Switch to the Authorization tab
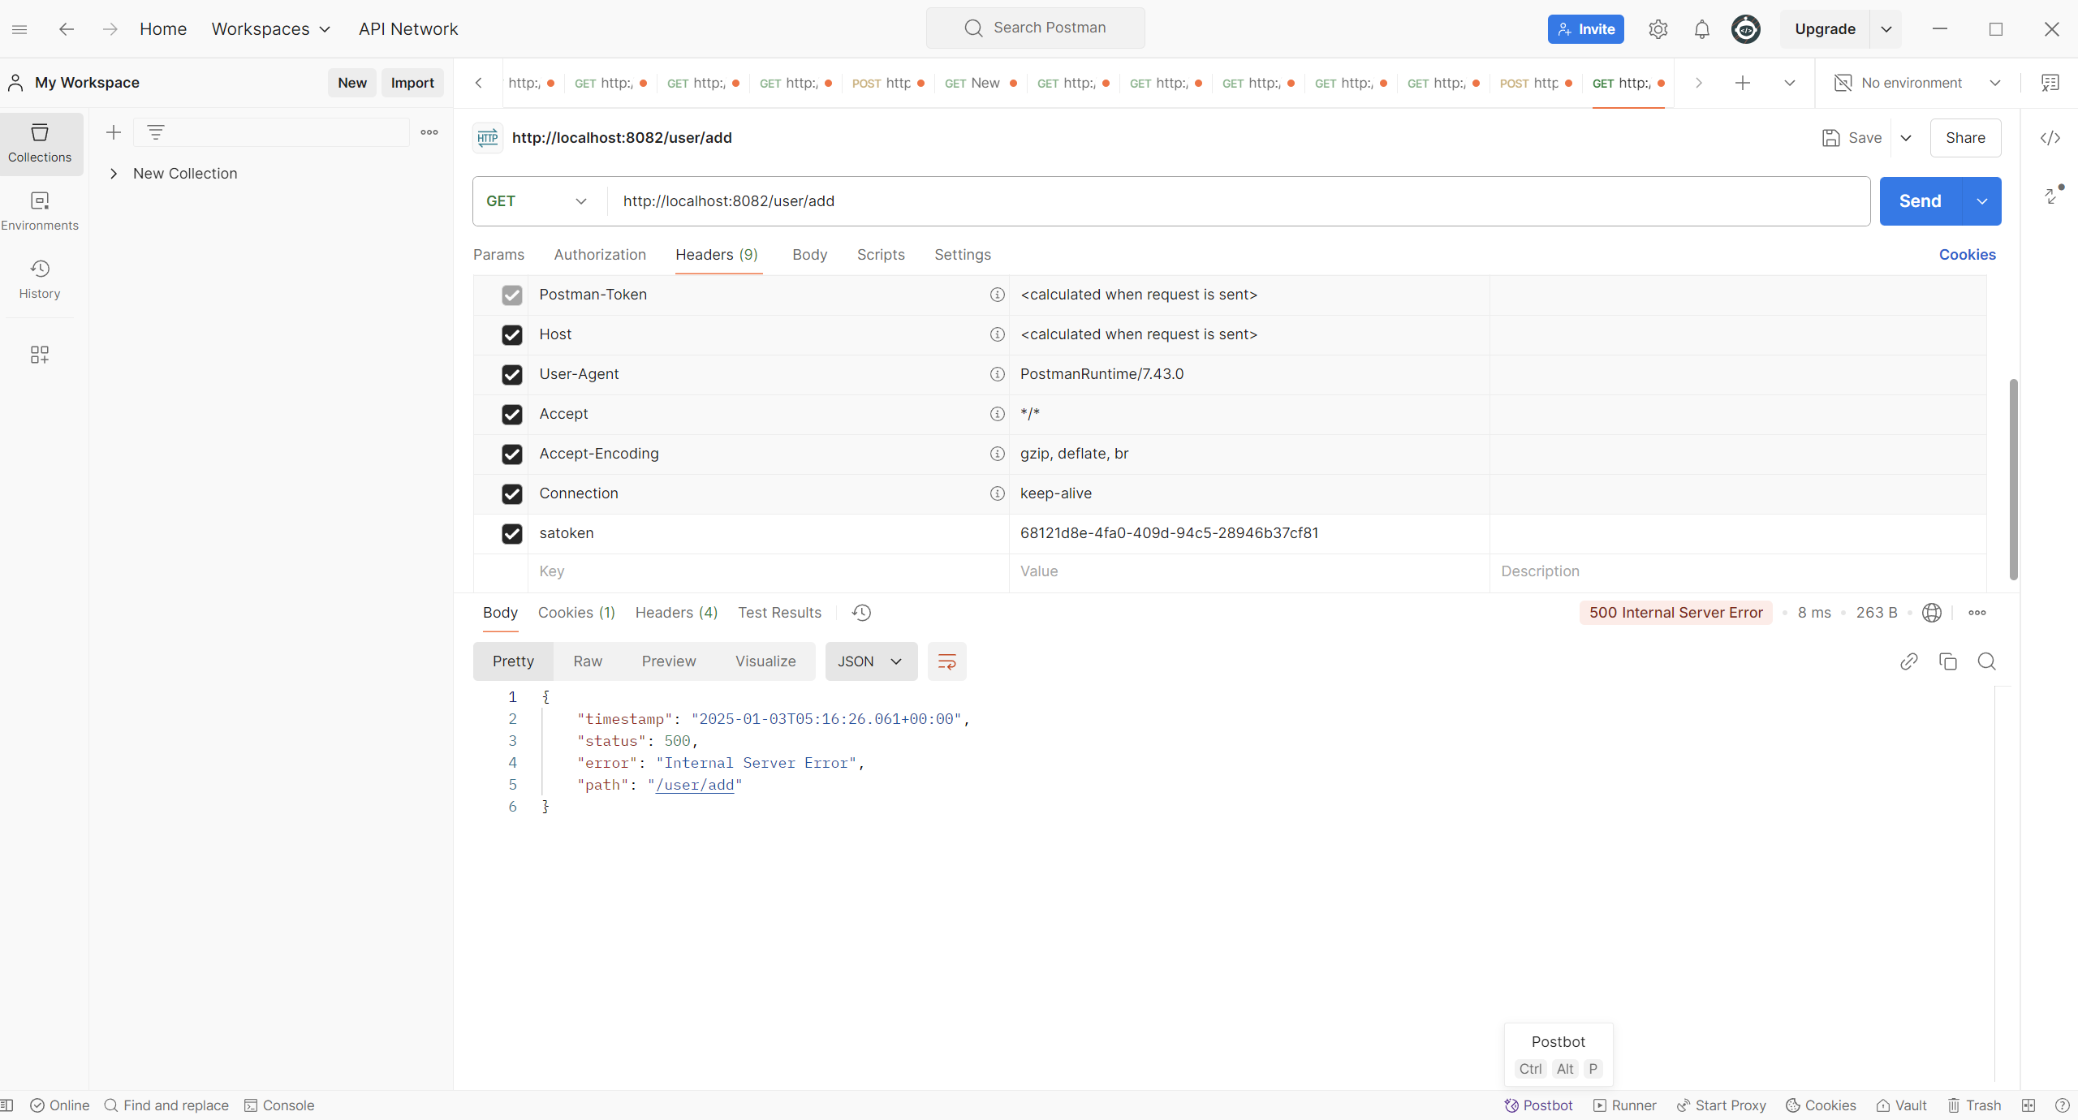The image size is (2078, 1120). click(600, 255)
